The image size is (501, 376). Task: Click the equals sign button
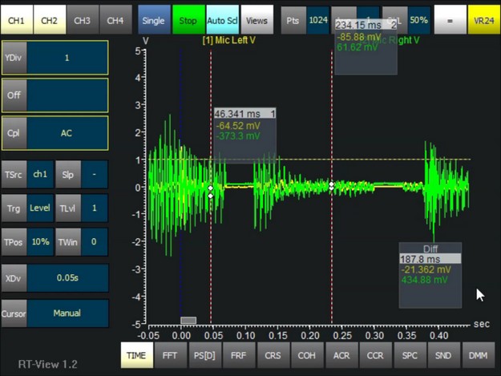[450, 20]
